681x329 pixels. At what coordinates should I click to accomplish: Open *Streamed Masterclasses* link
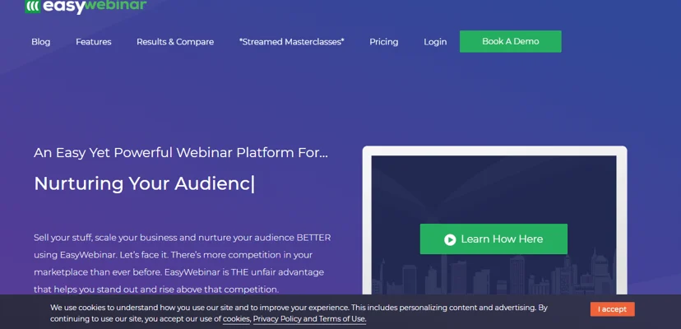coord(291,42)
